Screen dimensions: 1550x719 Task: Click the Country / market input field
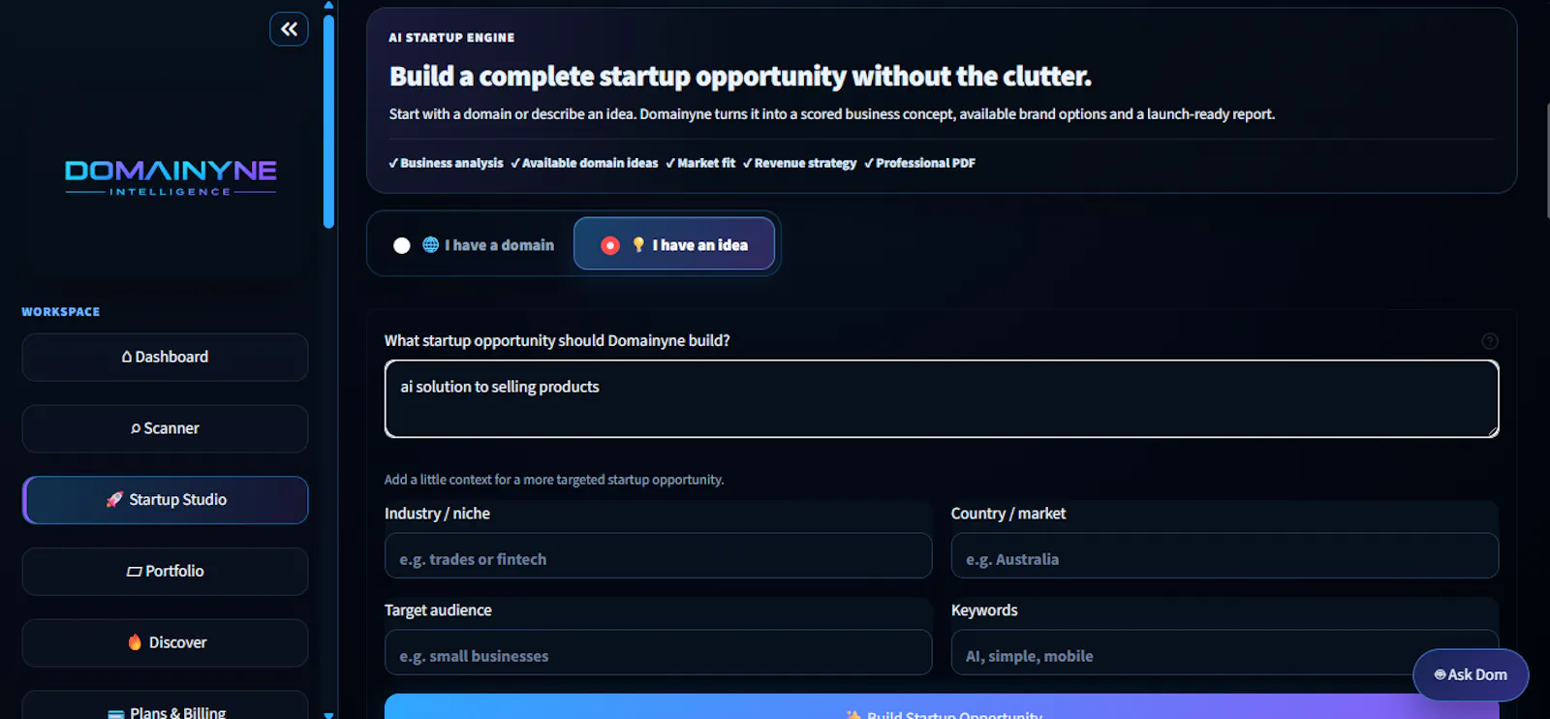(x=1224, y=556)
